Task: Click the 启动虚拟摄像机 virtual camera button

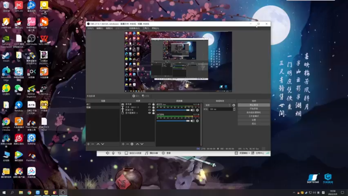Action: pos(254,112)
